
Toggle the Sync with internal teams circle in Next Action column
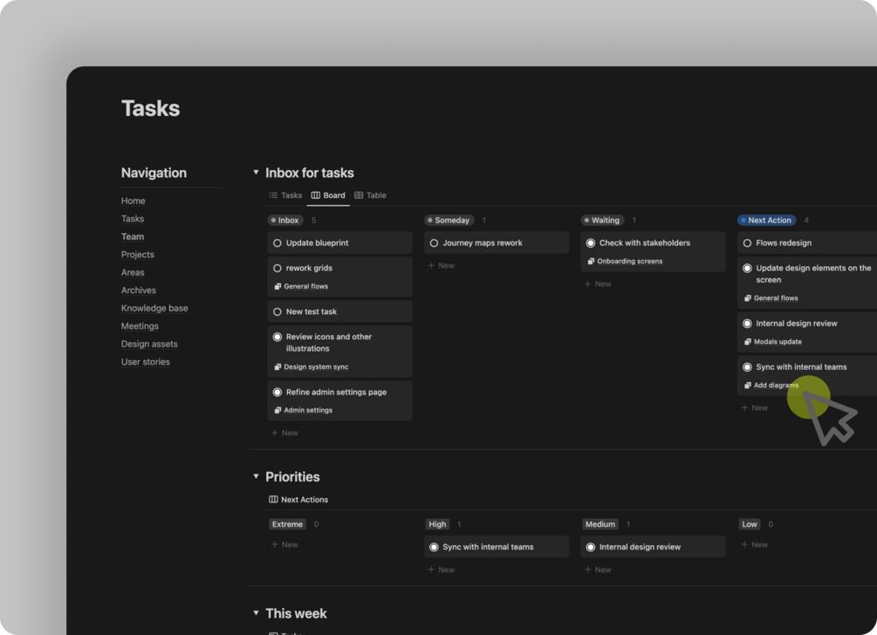747,367
